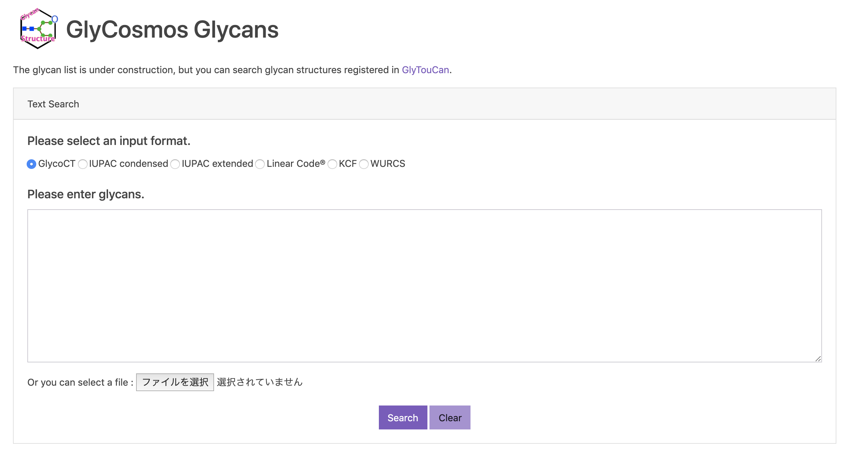Screen dimensions: 848x452
Task: Select the KCF format radio button
Action: click(332, 164)
